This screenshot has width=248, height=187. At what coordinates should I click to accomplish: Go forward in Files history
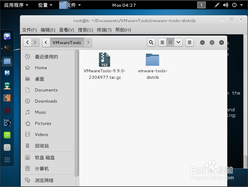[x=35, y=42]
